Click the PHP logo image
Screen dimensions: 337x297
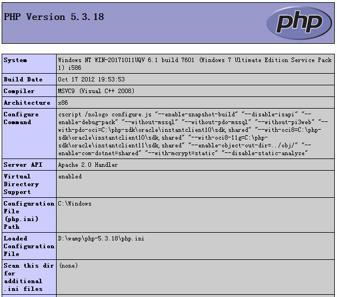coord(299,23)
